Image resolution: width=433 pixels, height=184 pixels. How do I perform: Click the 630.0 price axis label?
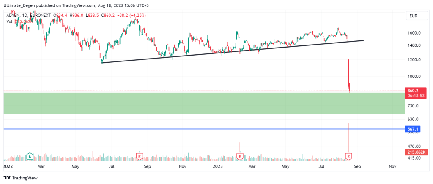click(413, 119)
